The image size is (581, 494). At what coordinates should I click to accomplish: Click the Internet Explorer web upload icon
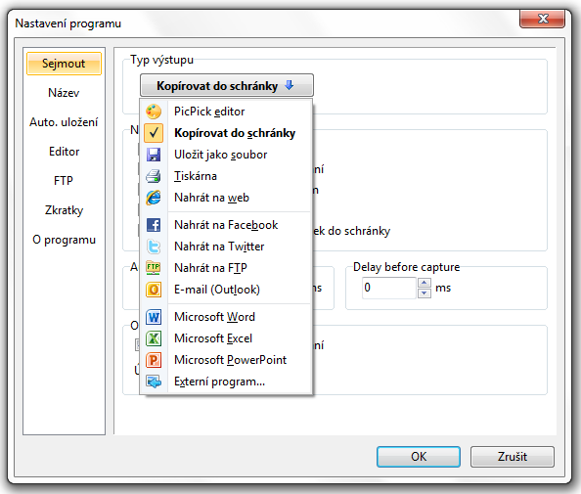(x=154, y=198)
